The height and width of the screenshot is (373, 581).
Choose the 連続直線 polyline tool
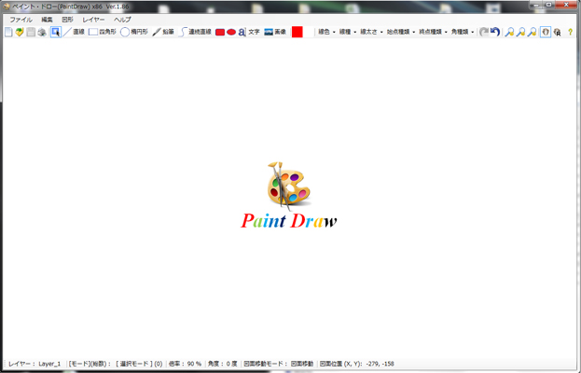pyautogui.click(x=195, y=33)
